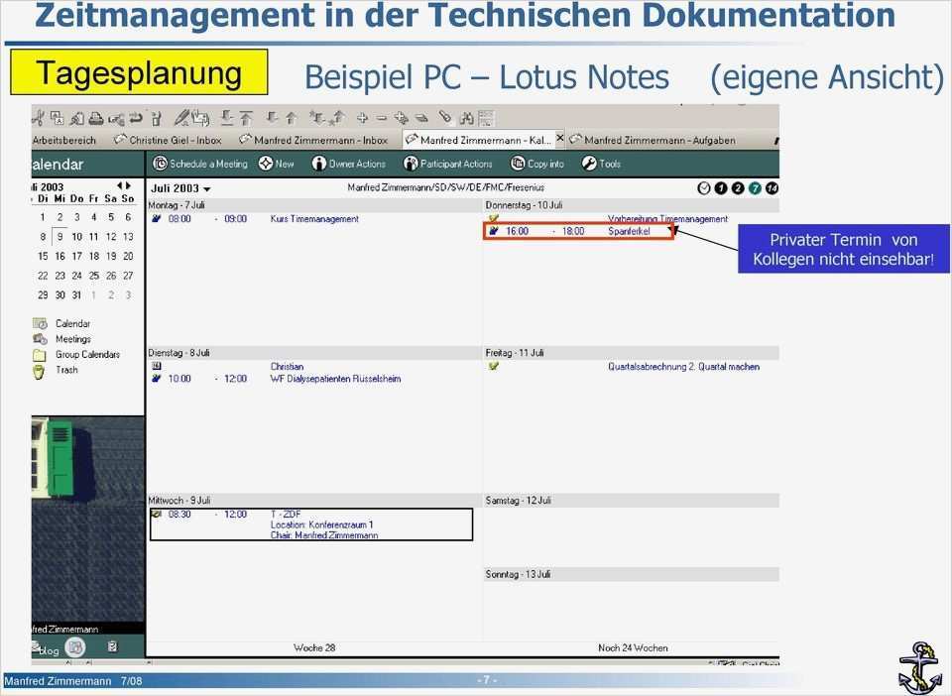Open the Participant Actions menu
Screen dimensions: 952x696
[x=448, y=164]
